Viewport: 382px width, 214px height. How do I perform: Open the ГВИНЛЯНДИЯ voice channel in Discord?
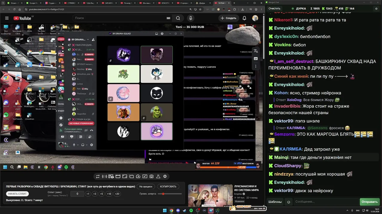click(81, 45)
